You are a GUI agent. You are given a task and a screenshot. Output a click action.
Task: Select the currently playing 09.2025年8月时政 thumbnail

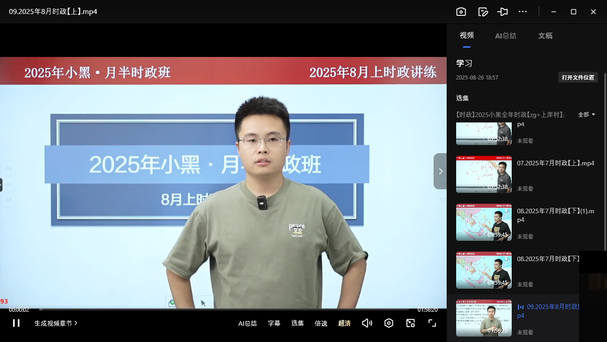pos(484,318)
